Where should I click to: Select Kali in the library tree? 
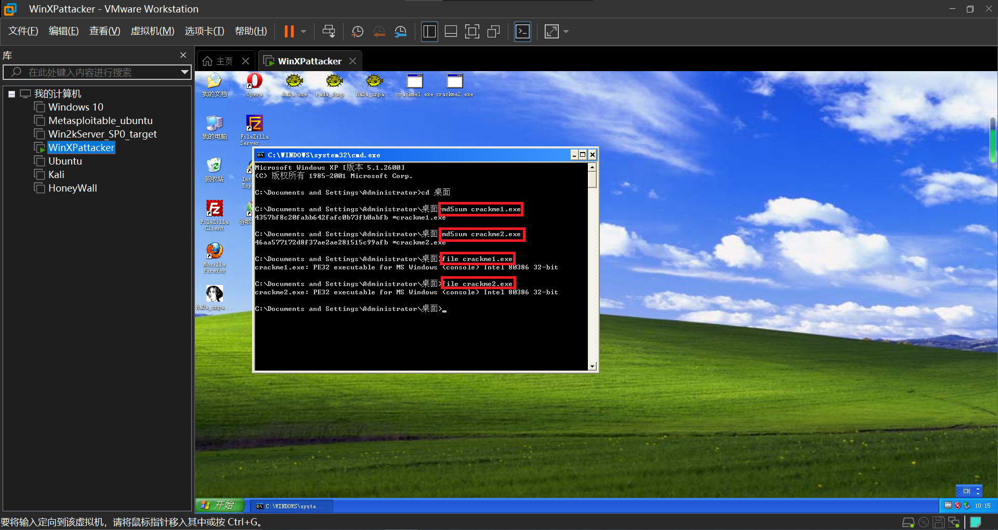(56, 175)
